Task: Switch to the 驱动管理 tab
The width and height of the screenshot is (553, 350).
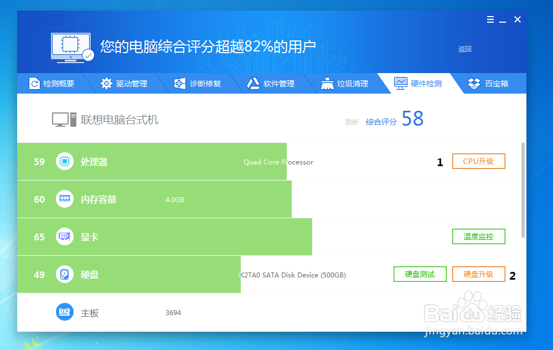Action: (124, 84)
